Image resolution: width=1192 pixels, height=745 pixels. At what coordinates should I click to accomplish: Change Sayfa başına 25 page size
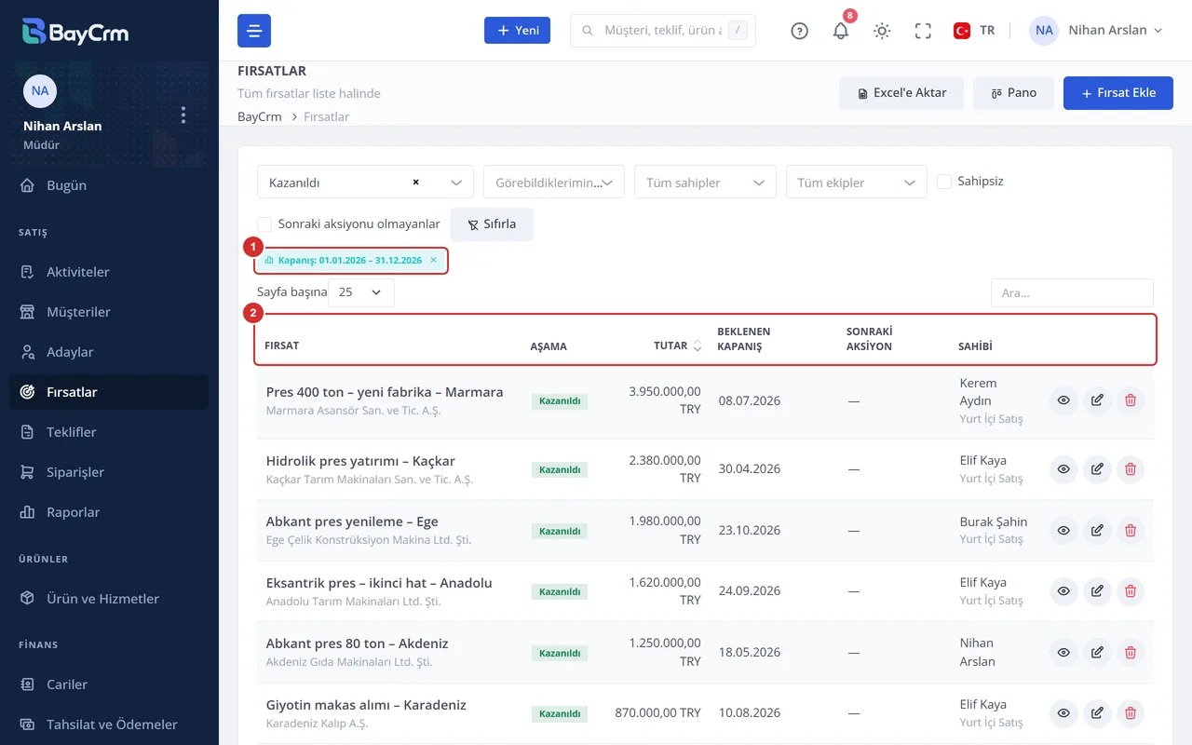click(x=361, y=292)
